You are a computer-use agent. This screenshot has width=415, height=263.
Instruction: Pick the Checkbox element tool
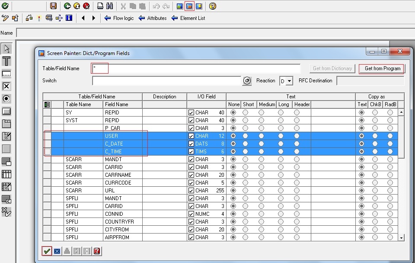point(6,86)
